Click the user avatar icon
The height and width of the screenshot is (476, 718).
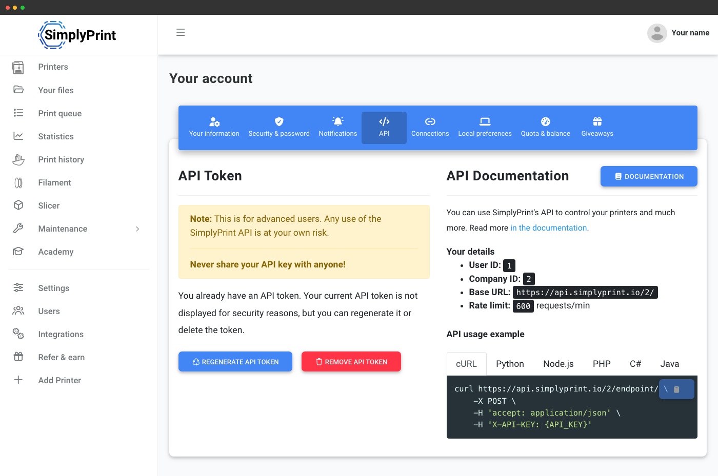pyautogui.click(x=657, y=33)
